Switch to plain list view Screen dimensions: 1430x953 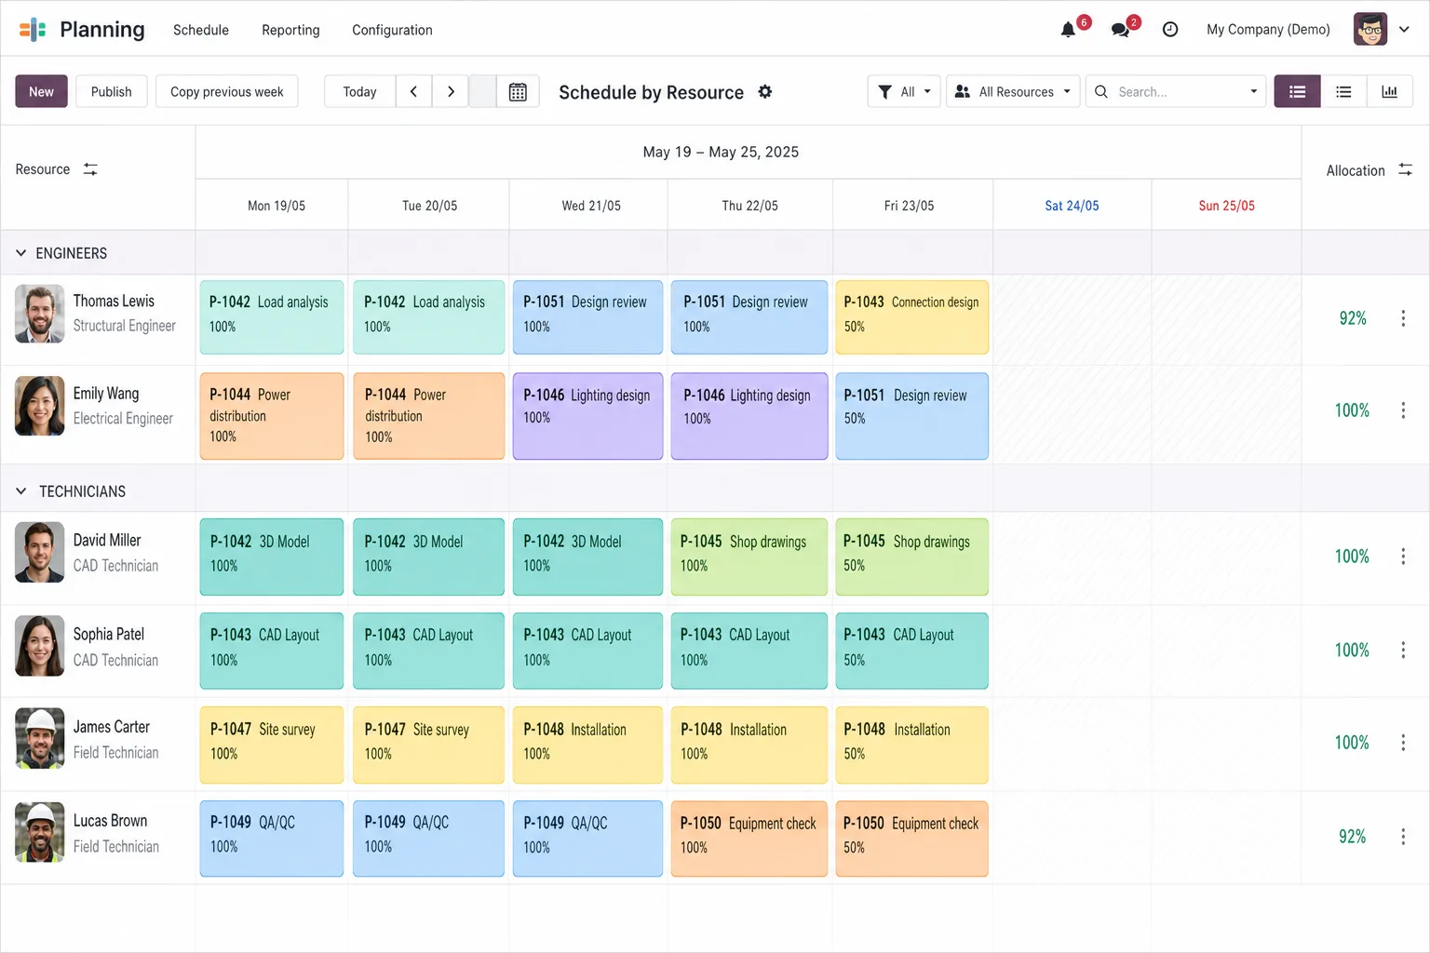tap(1343, 91)
